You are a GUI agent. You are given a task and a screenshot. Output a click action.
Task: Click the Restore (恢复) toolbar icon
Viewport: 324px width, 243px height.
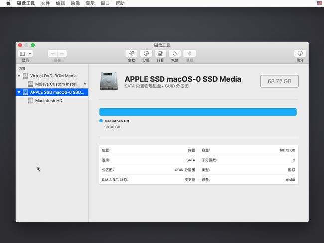[x=175, y=53]
